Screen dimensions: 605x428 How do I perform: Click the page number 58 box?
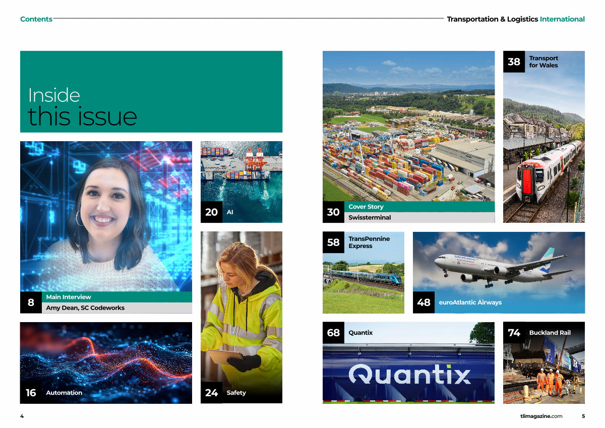pos(333,242)
